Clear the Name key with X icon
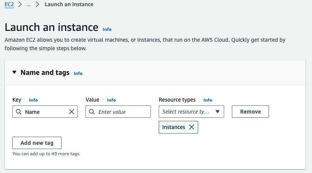Screen dimensions: 312x173 click(72, 112)
